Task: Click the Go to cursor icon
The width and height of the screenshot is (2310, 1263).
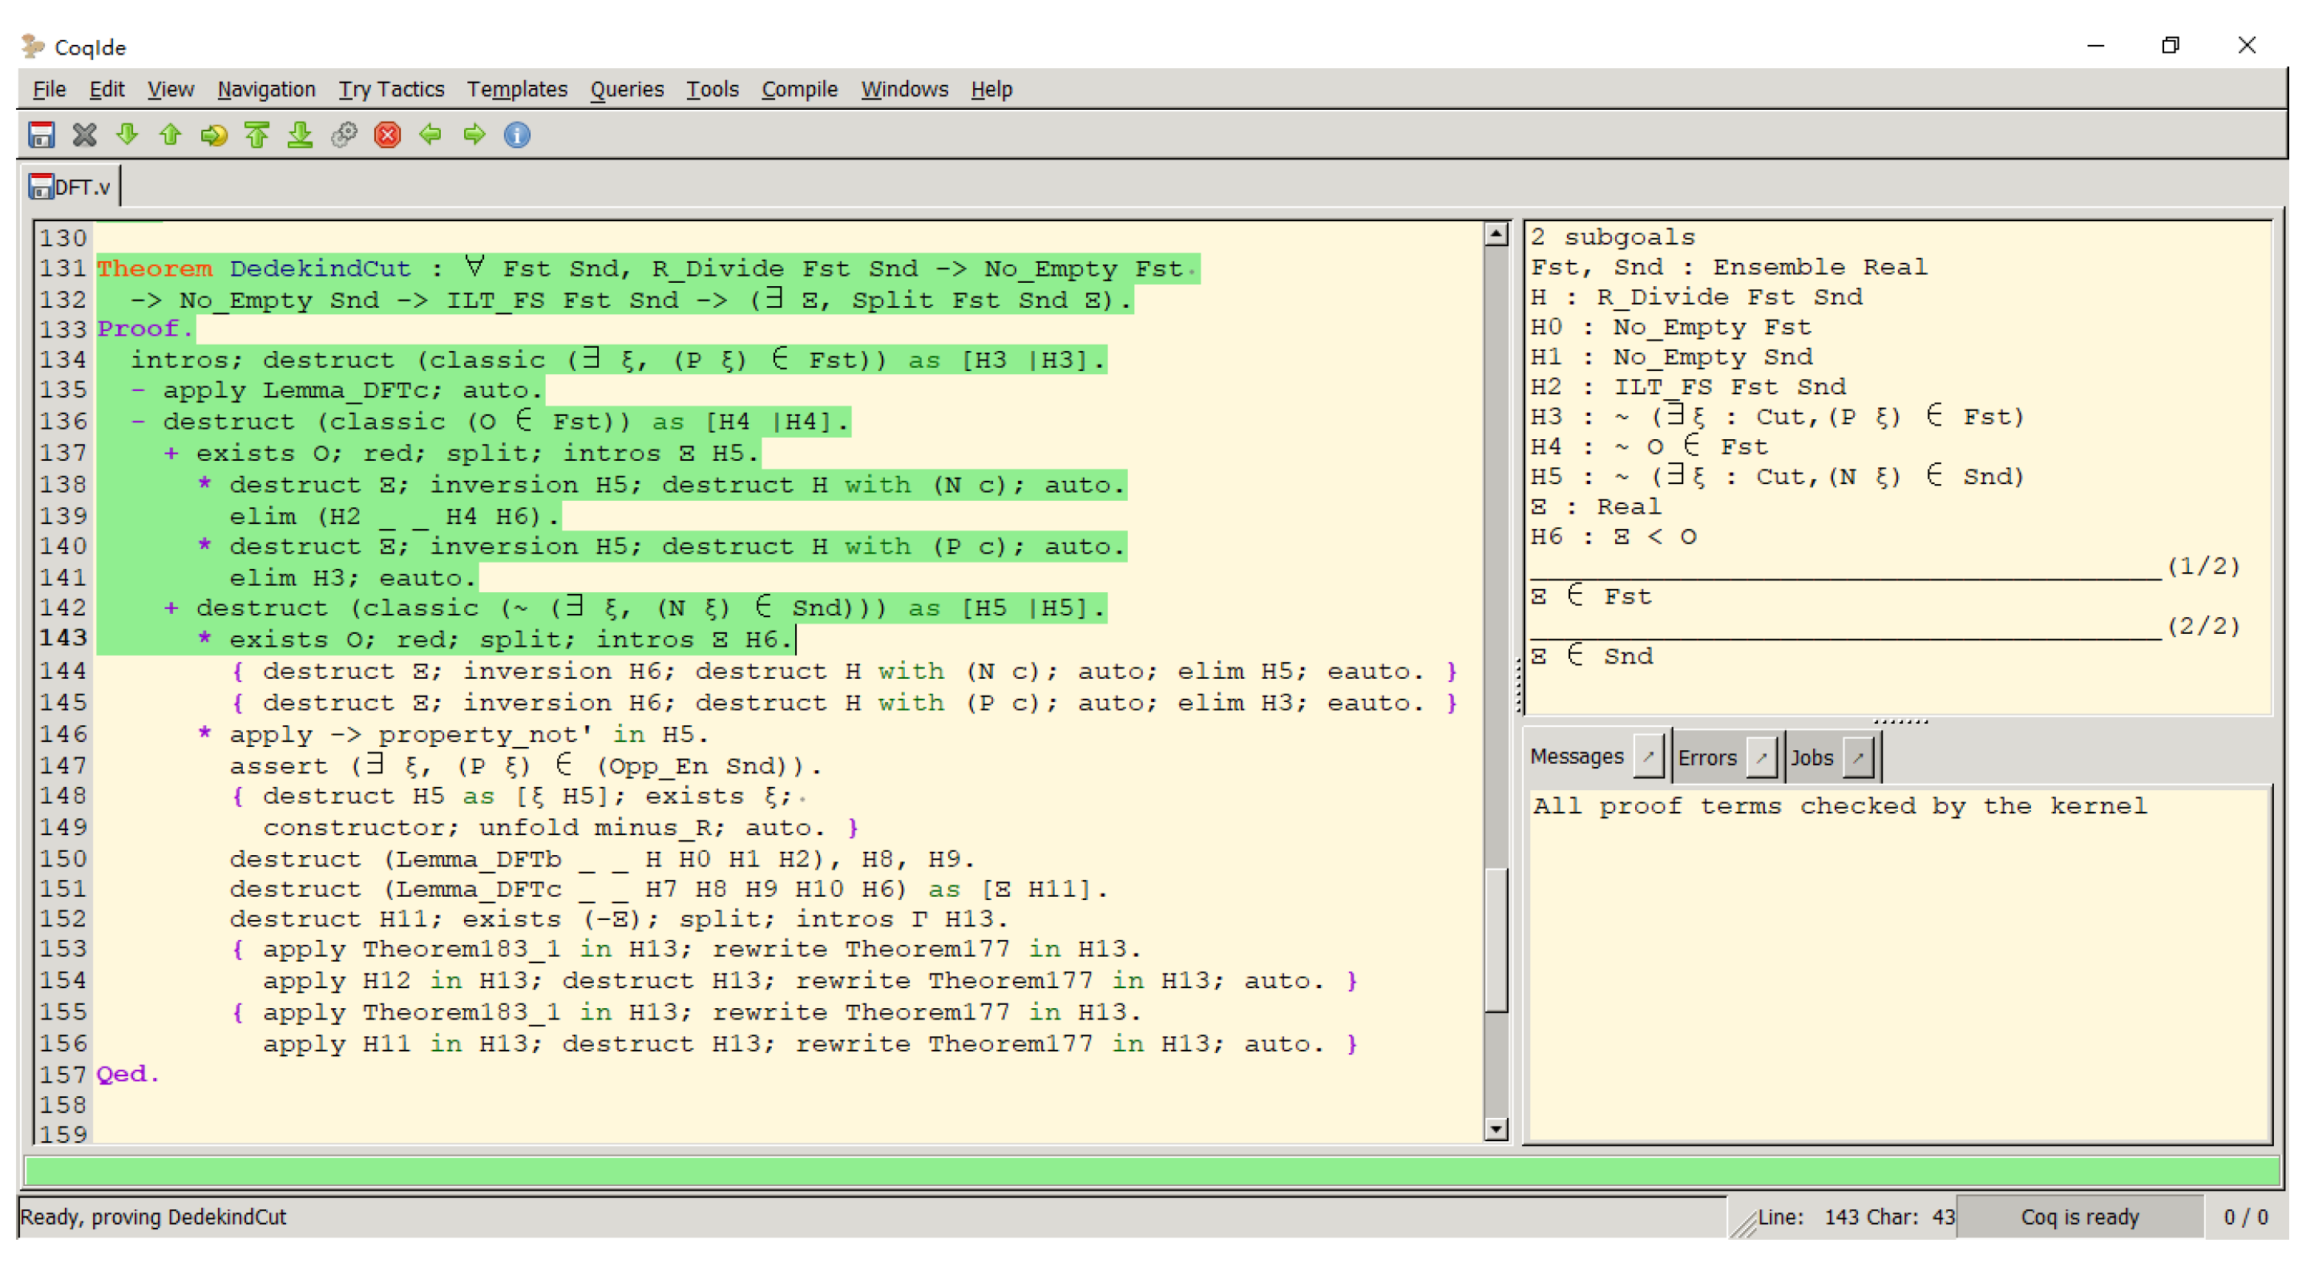Action: click(213, 135)
